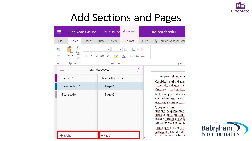Image resolution: width=252 pixels, height=141 pixels.
Task: Toggle Strikethrough formatting
Action: [102, 56]
